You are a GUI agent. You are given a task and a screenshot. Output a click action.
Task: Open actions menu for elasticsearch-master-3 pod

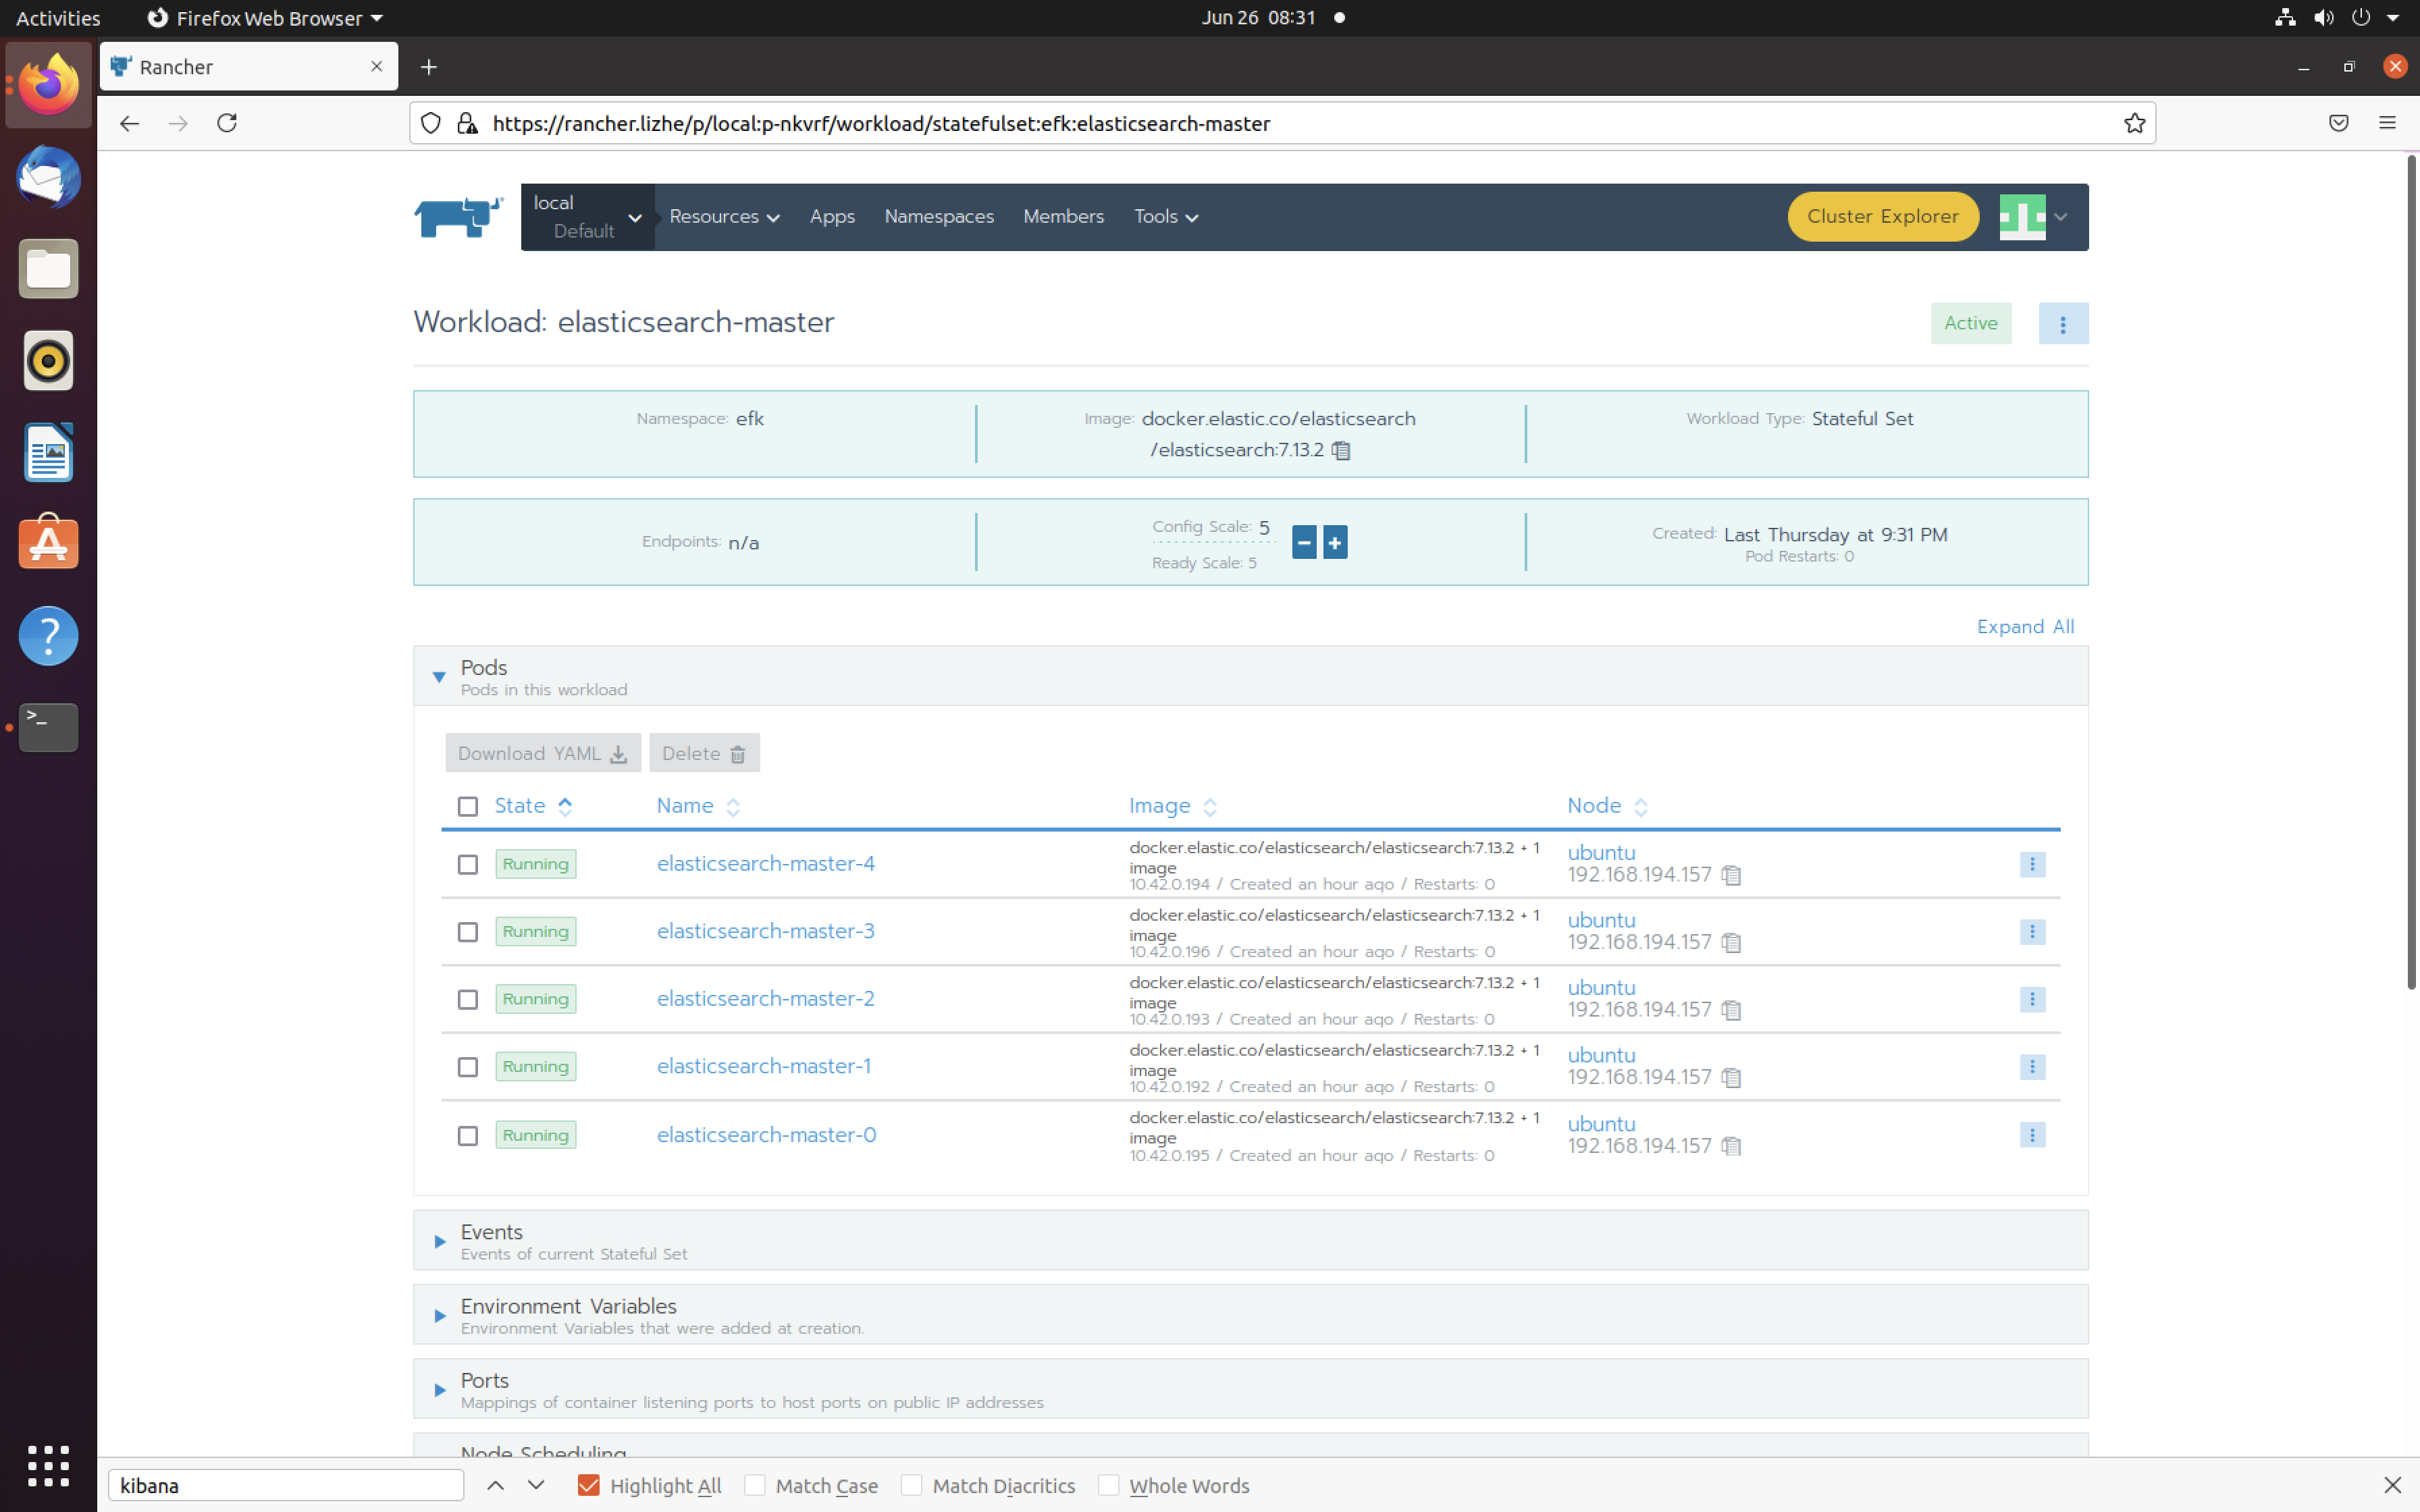point(2032,932)
